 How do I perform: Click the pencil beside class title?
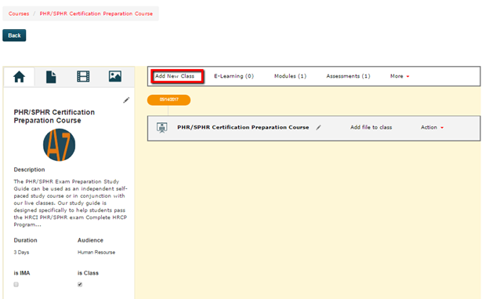pyautogui.click(x=318, y=127)
